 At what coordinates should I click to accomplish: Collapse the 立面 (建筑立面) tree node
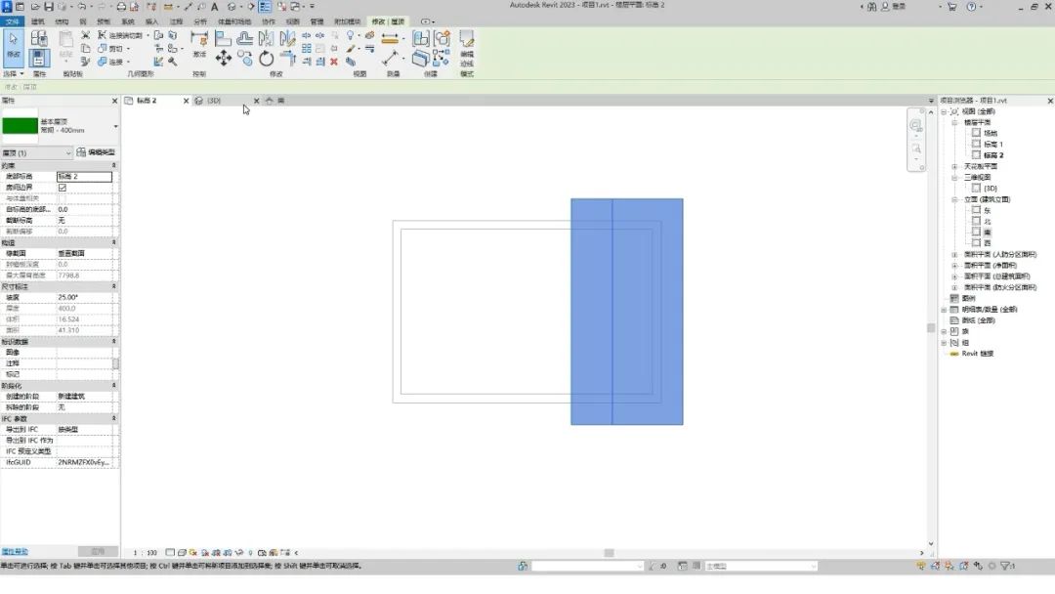(954, 199)
